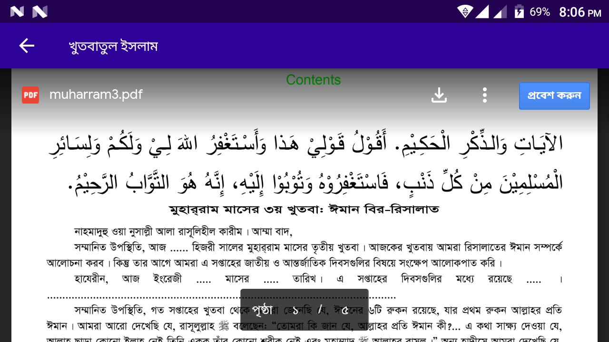This screenshot has width=609, height=342.
Task: Tap the blue প্রবেশ করুন button
Action: (x=554, y=95)
